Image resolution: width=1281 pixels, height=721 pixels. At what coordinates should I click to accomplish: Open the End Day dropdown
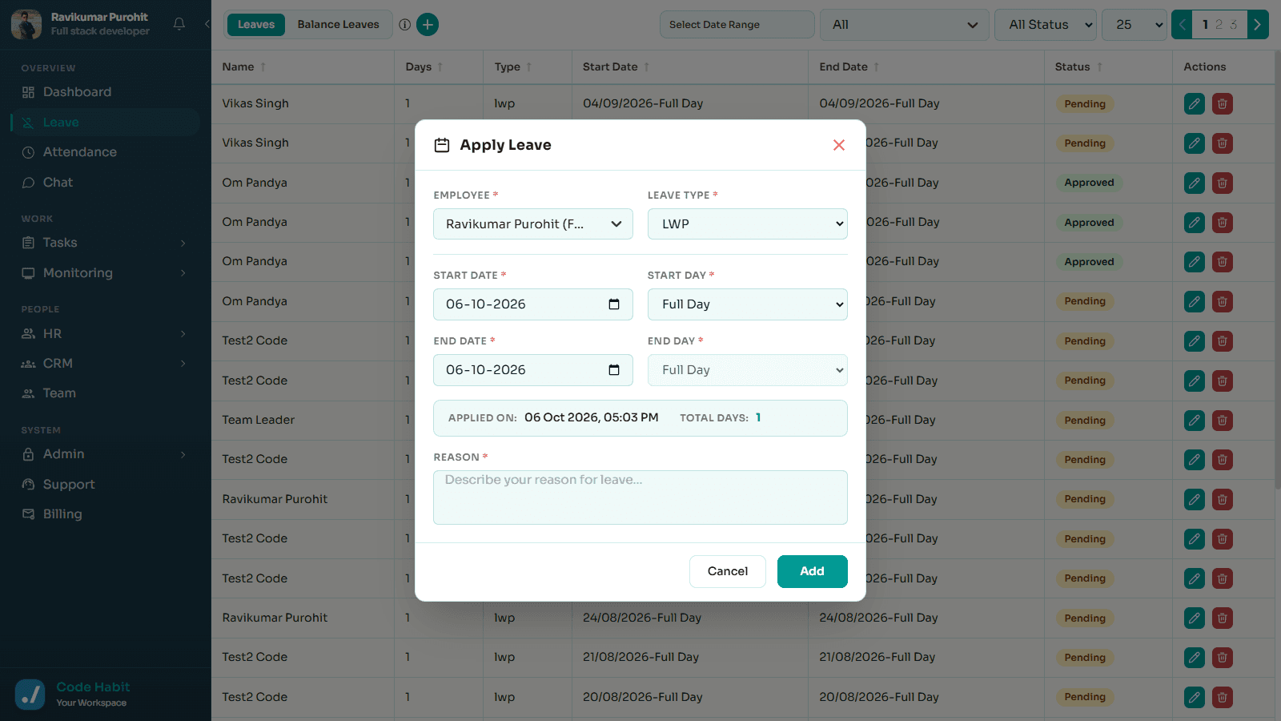tap(748, 370)
